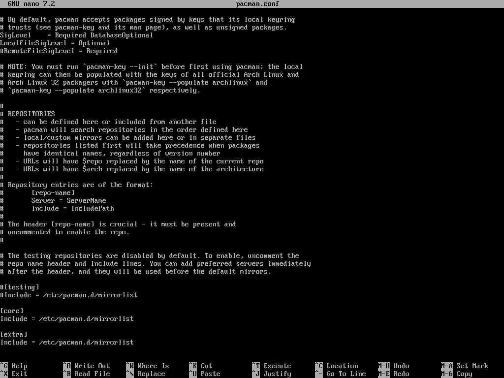Select the ^R Read File shortcut
This screenshot has width=504, height=378.
click(x=87, y=374)
